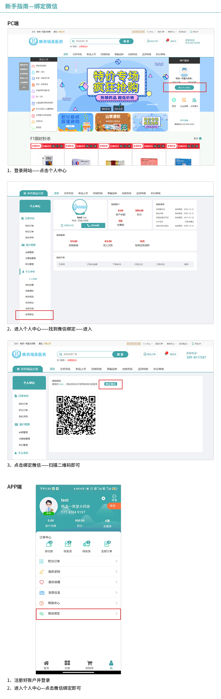Screen dimensions: 221x699
Task: Tap the 待收货 truck icon in the app
Action: point(86,544)
